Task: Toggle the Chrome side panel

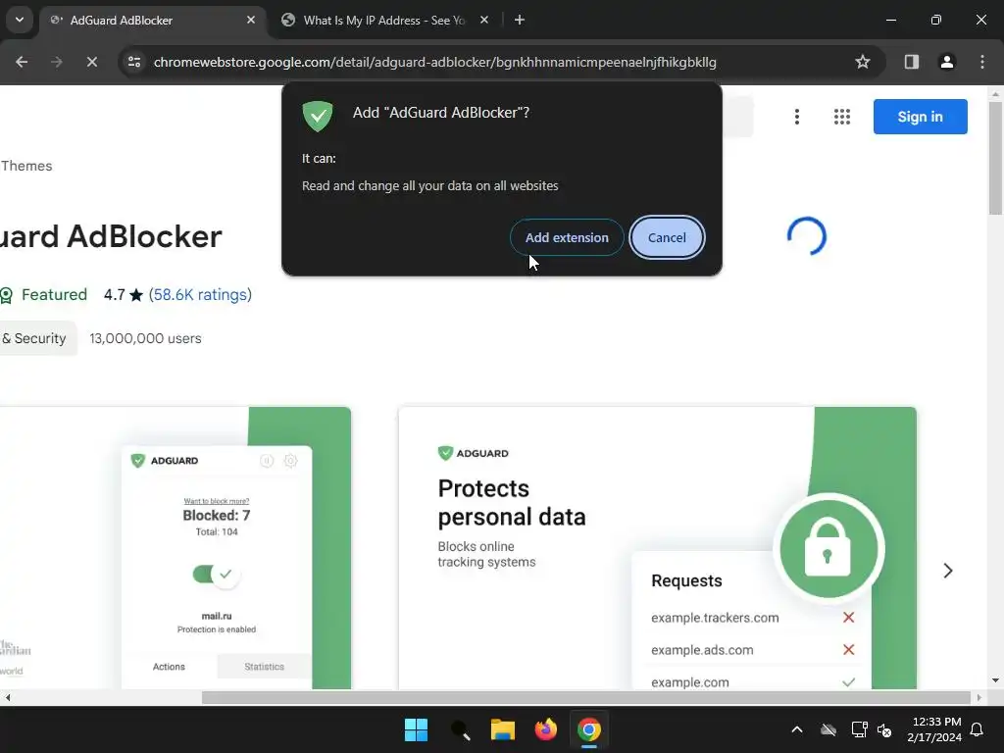Action: point(911,62)
